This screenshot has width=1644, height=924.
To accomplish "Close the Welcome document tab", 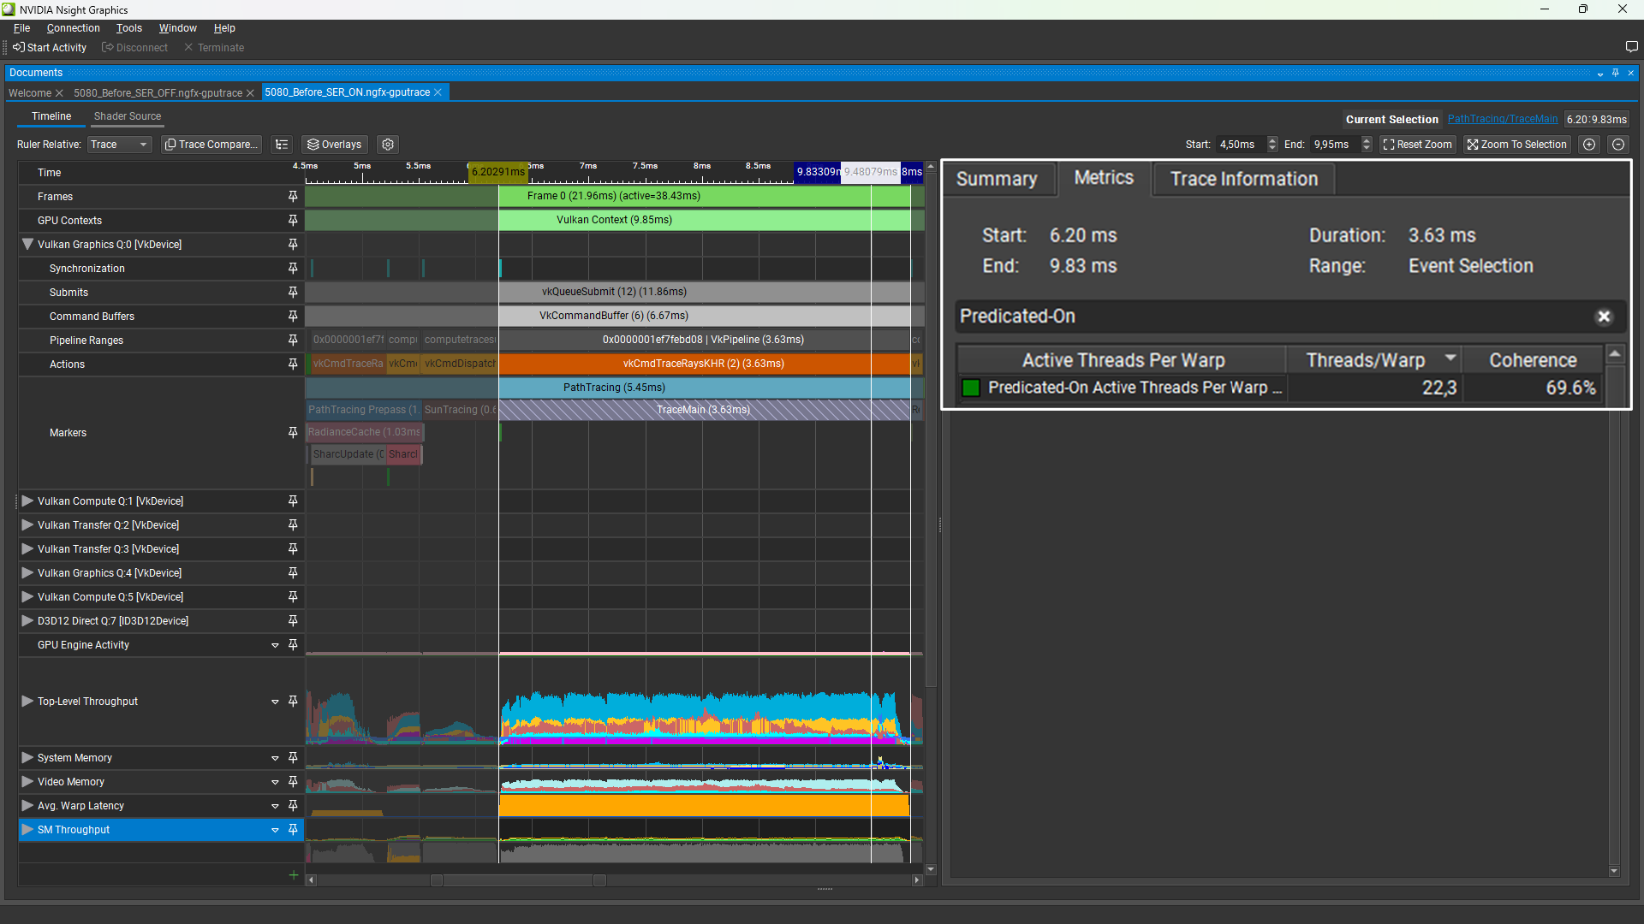I will (x=59, y=93).
